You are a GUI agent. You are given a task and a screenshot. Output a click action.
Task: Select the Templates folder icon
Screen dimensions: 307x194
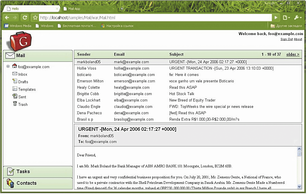pos(15,89)
